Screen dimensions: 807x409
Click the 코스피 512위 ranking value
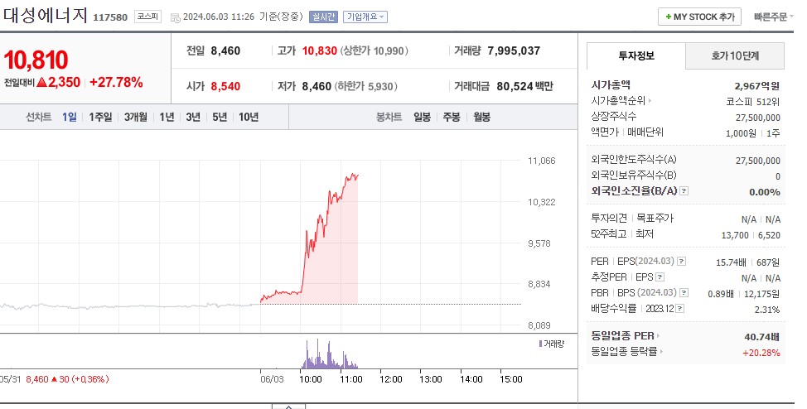[x=753, y=102]
